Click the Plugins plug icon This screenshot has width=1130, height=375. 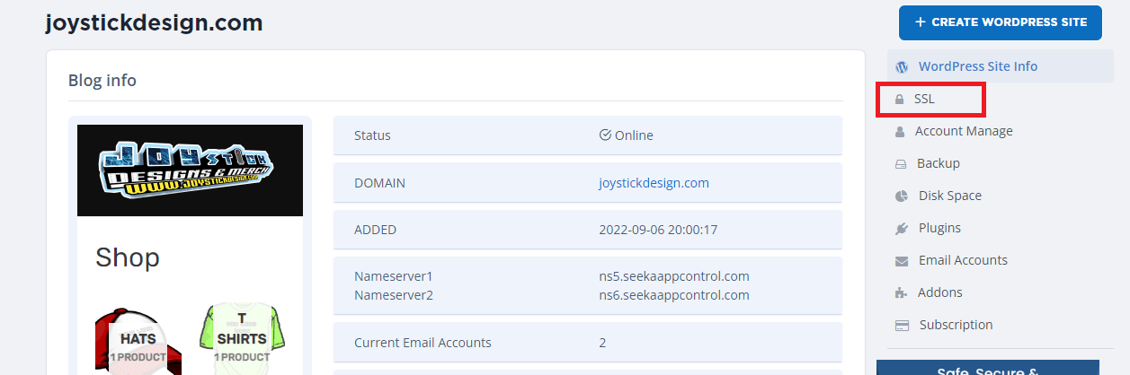[x=902, y=229]
